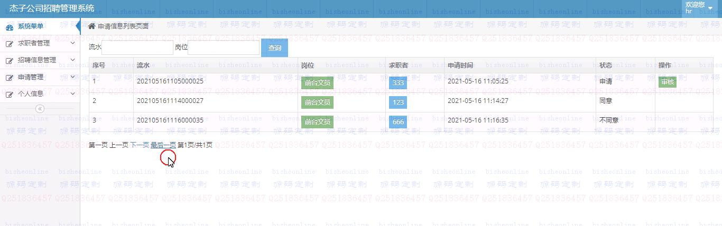
Task: Click status 同意 in row 2
Action: 606,100
